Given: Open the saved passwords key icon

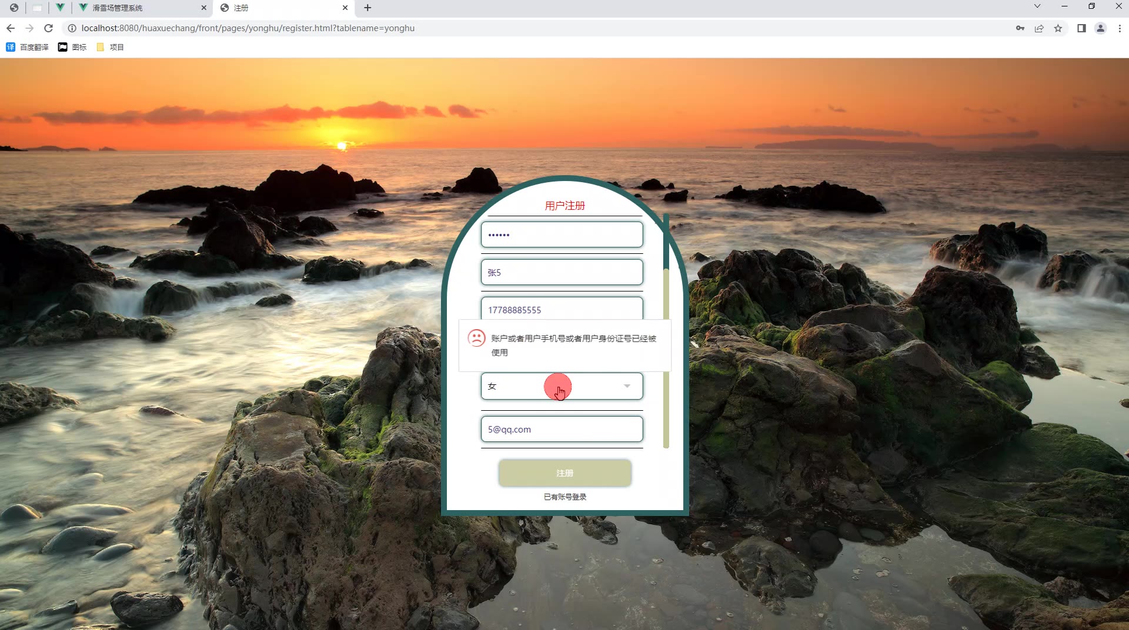Looking at the screenshot, I should [x=1020, y=28].
